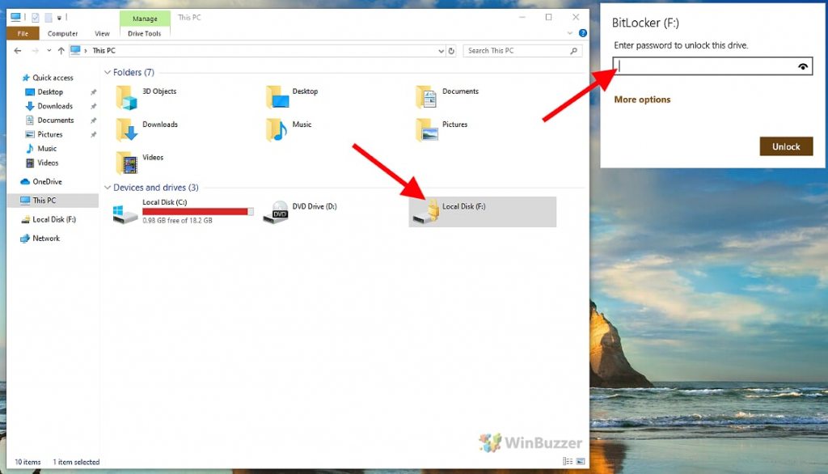Open Downloads in the navigation pane

[x=55, y=106]
